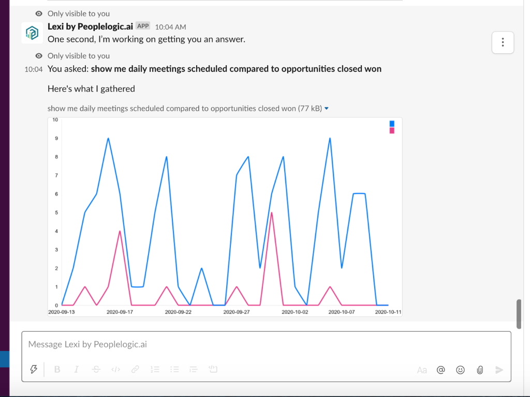Click the APP badge next to Lexi
The image size is (530, 397).
tap(142, 26)
